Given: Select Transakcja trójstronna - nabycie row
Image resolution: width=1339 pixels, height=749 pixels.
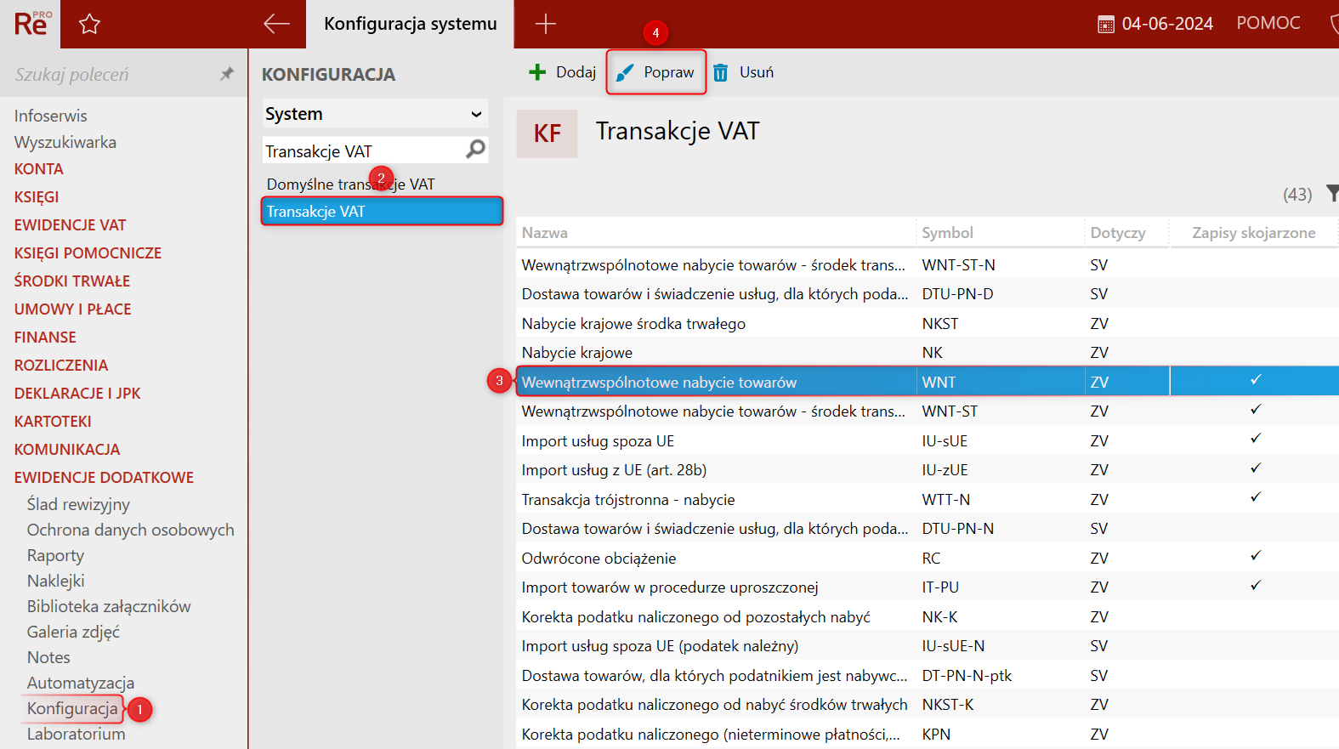Looking at the screenshot, I should (928, 500).
